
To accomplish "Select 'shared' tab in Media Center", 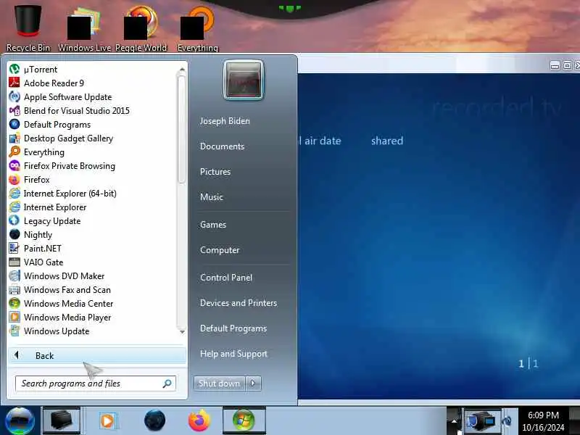I will (x=387, y=141).
